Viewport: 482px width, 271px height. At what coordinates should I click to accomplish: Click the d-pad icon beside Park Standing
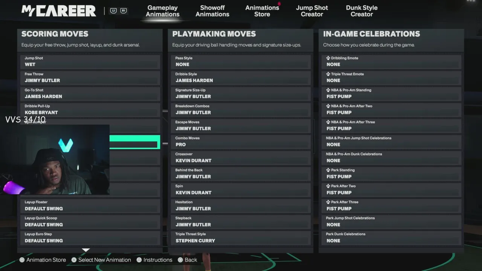click(x=328, y=170)
